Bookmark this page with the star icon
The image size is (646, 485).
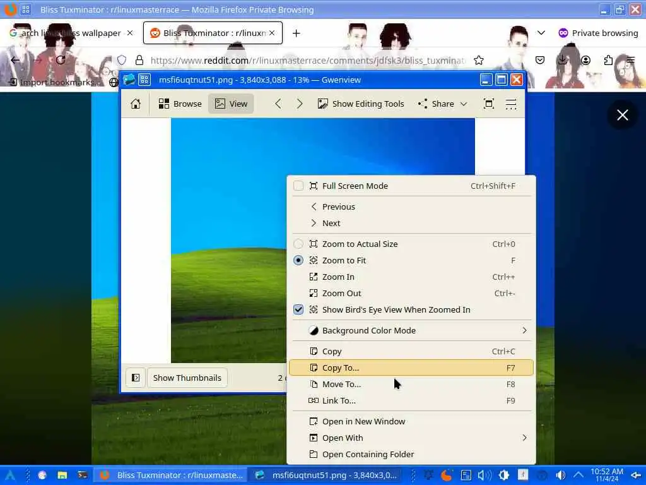479,60
